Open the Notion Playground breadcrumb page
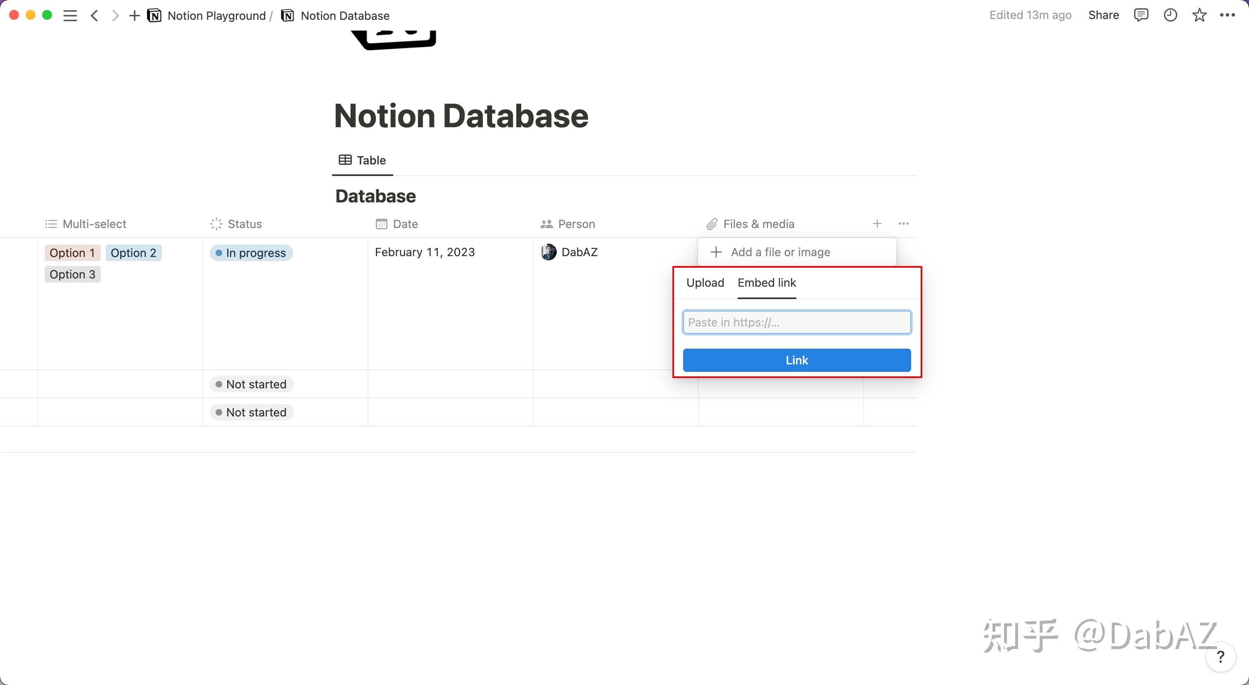This screenshot has width=1249, height=685. coord(216,15)
